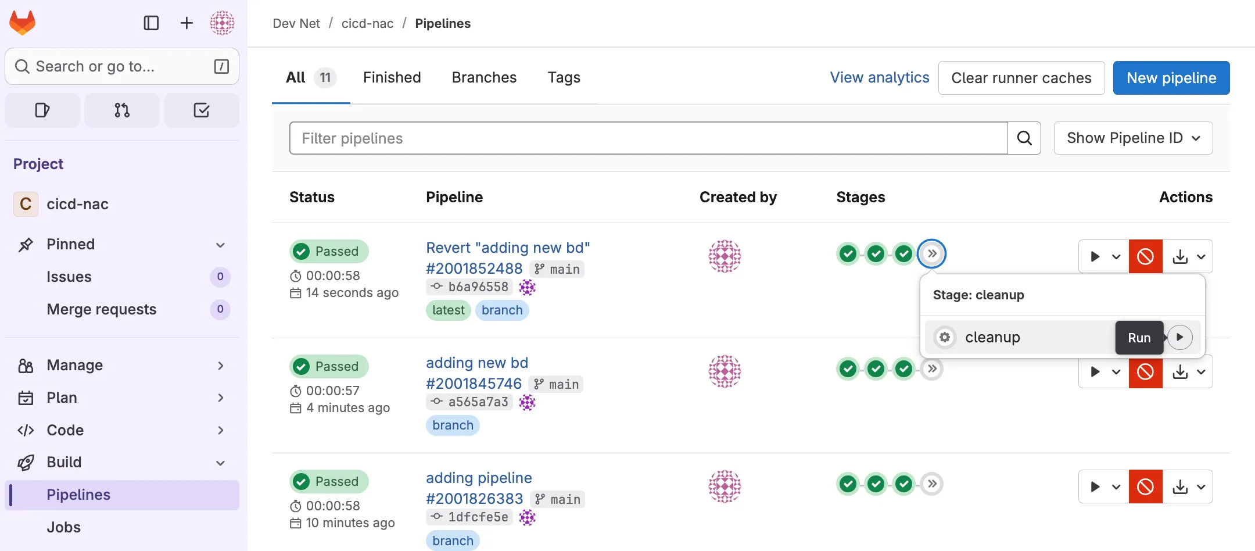Click the New pipeline button
The height and width of the screenshot is (551, 1255).
tap(1171, 78)
